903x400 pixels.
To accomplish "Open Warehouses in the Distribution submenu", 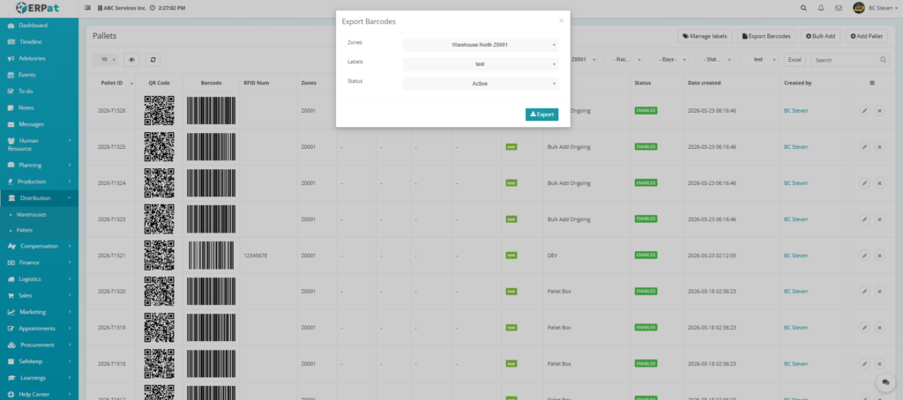I will click(x=32, y=214).
